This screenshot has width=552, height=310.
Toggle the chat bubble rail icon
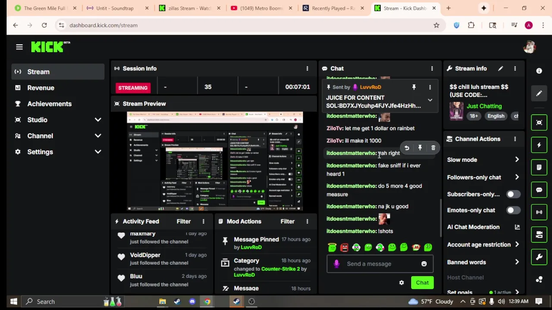pyautogui.click(x=539, y=190)
